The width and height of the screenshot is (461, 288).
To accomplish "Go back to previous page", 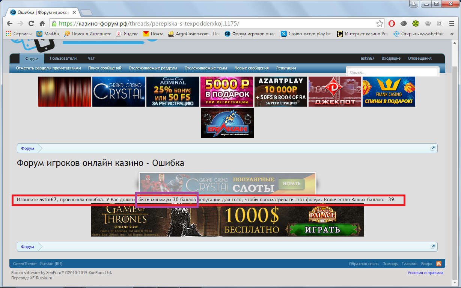I will (x=10, y=23).
